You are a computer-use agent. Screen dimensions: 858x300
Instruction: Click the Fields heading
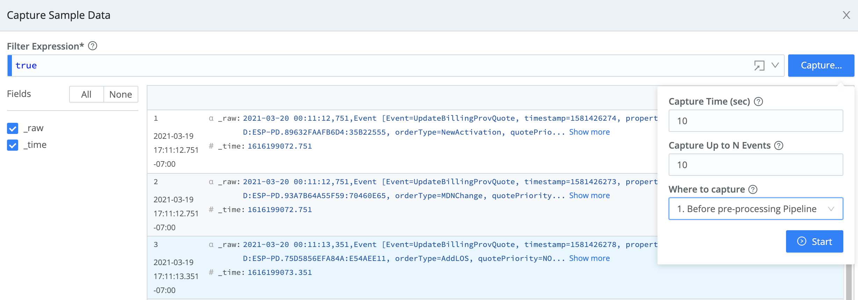click(19, 94)
